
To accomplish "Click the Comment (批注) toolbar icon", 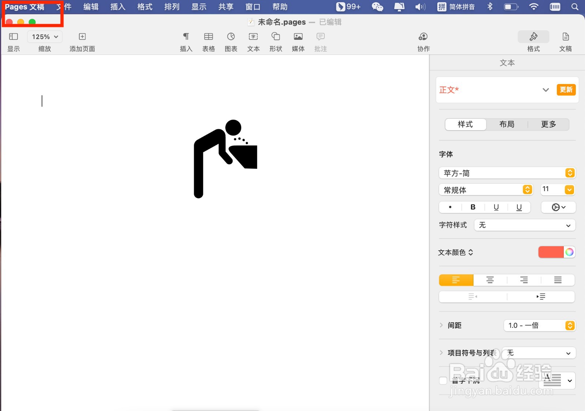I will coord(321,37).
